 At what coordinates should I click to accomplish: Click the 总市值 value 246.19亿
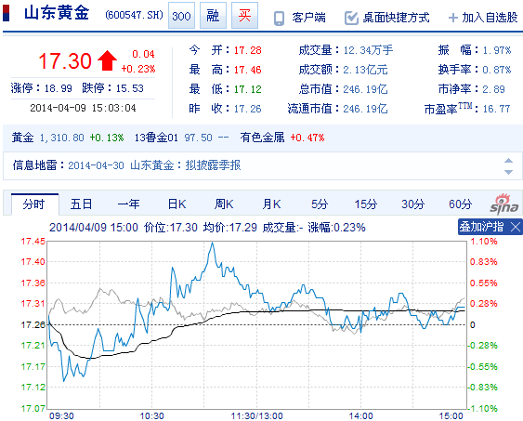(x=366, y=89)
